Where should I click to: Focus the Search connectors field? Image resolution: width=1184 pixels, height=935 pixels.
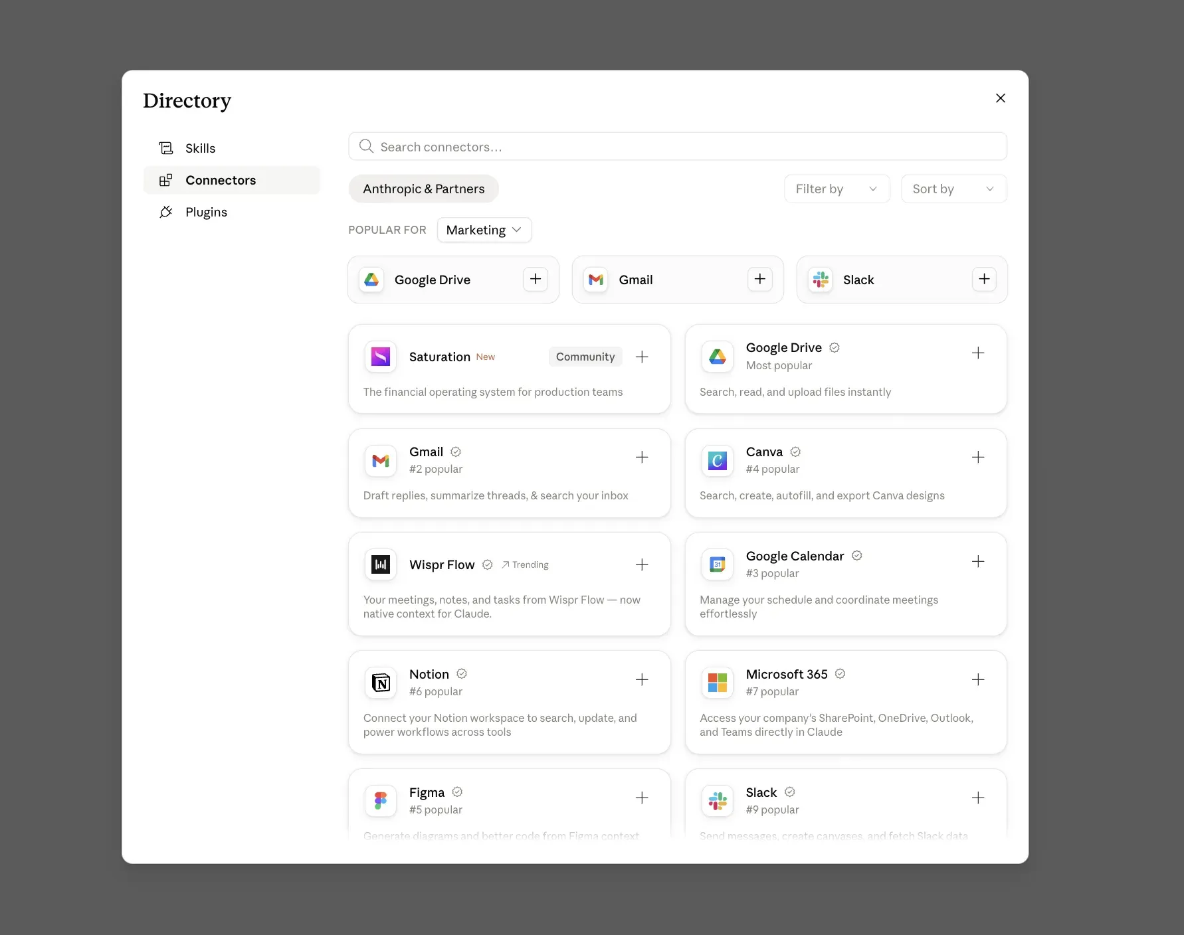point(678,146)
